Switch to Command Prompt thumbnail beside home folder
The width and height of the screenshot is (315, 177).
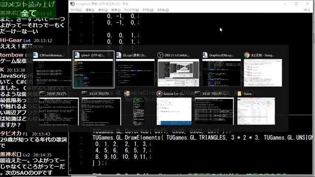point(215,111)
